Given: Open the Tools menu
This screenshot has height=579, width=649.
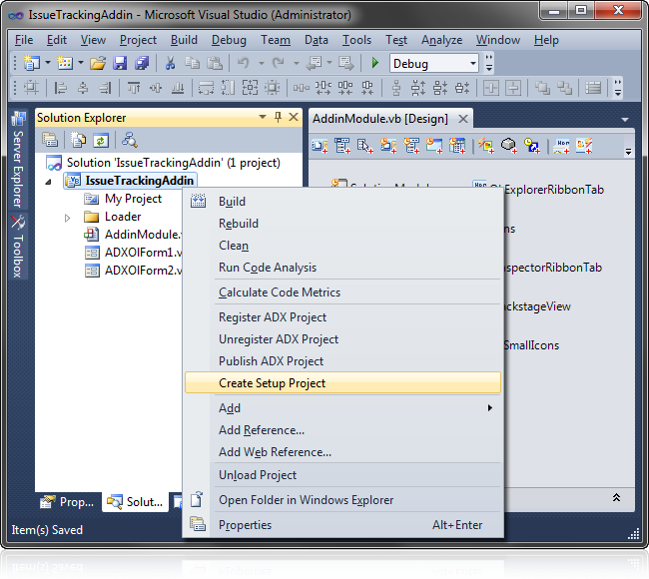Looking at the screenshot, I should (356, 40).
